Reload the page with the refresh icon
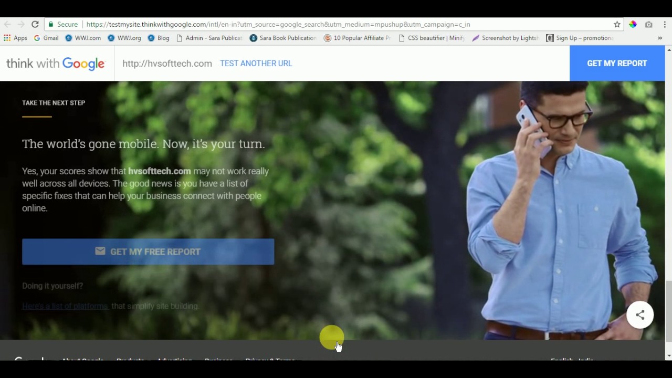The image size is (672, 378). (35, 24)
